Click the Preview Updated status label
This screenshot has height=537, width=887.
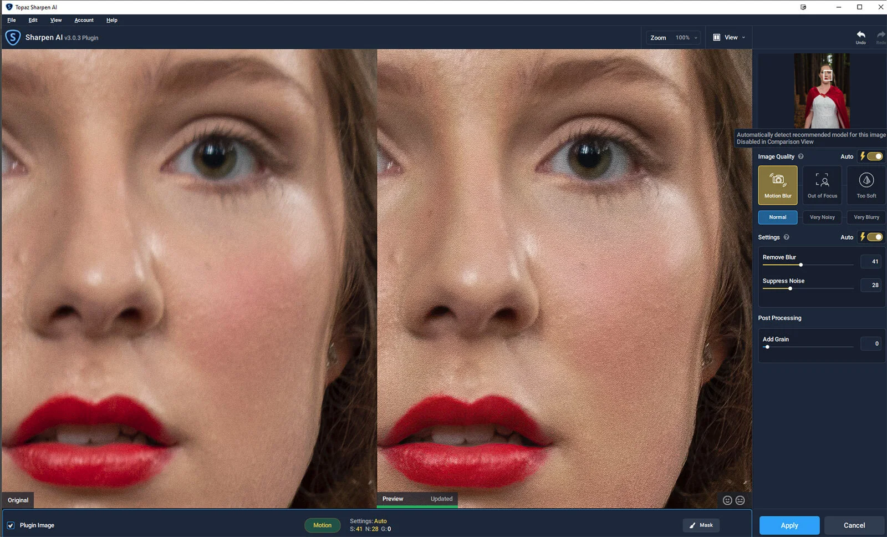click(x=417, y=499)
